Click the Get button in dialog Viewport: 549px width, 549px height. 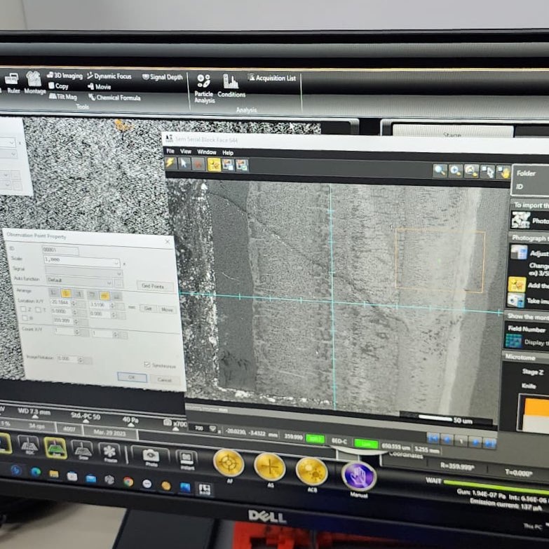148,308
